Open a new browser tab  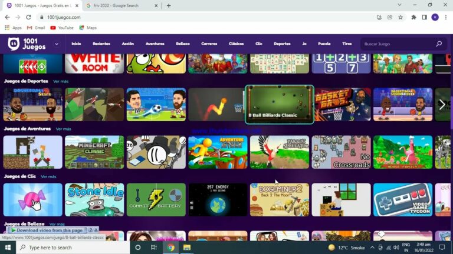pos(169,5)
